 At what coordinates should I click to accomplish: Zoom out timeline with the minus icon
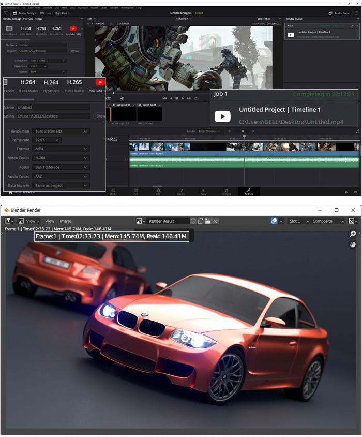230,131
